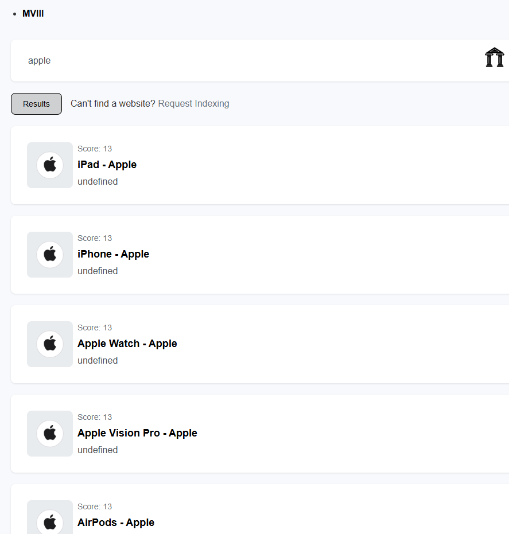Screen dimensions: 509x534
Task: Click the Apple logo for Apple Watch result
Action: (50, 344)
